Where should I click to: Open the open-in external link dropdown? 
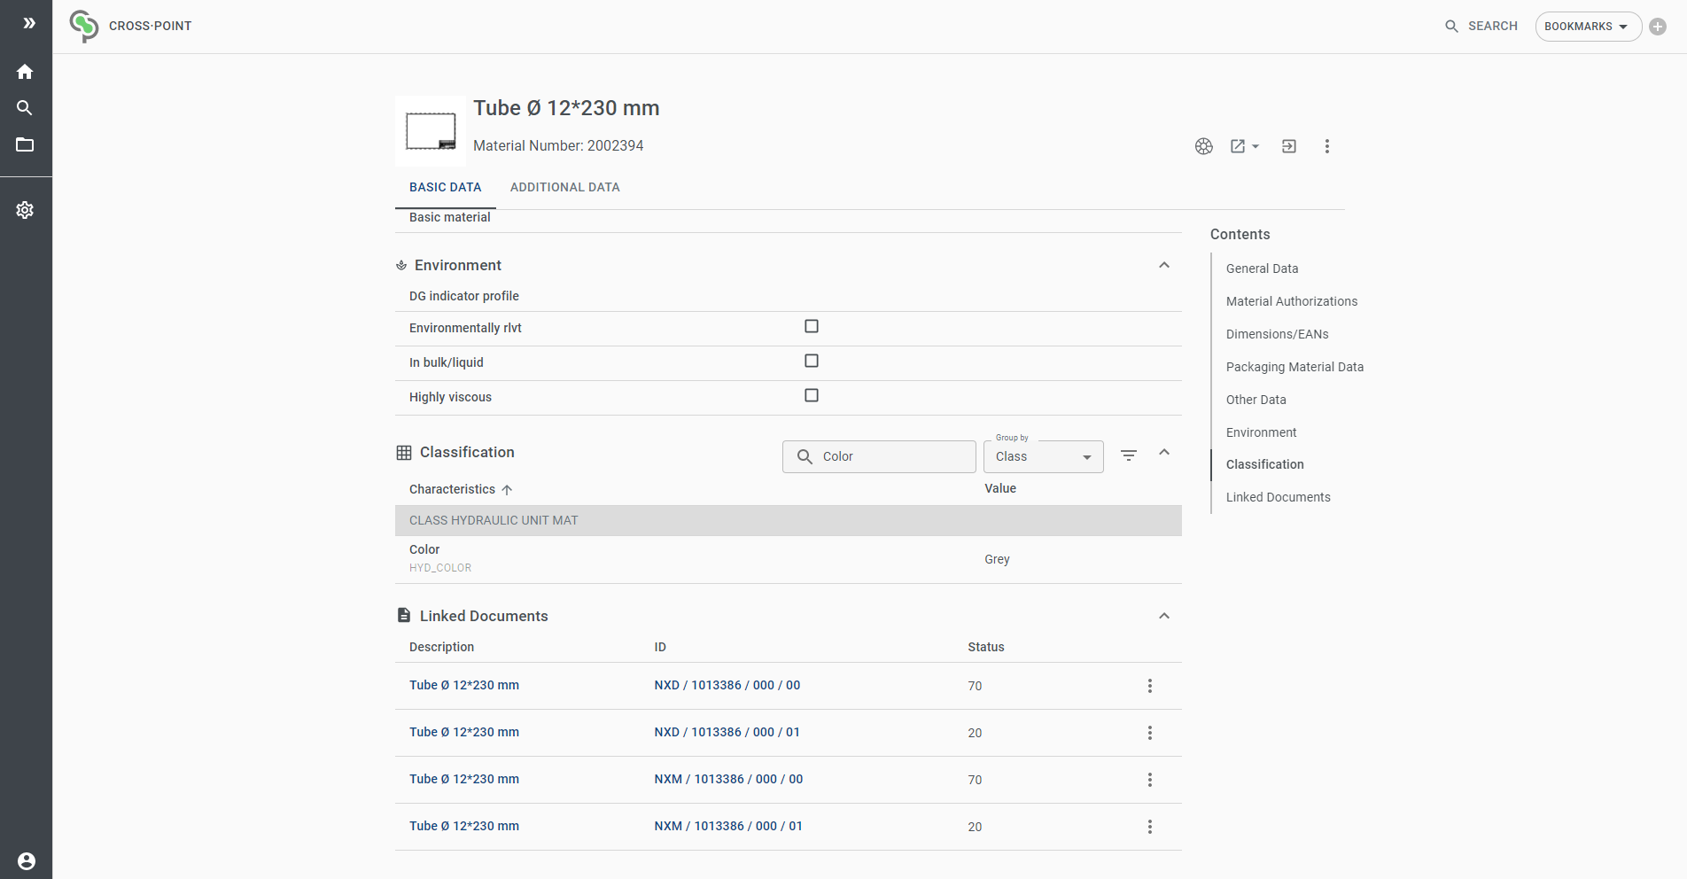(x=1244, y=146)
